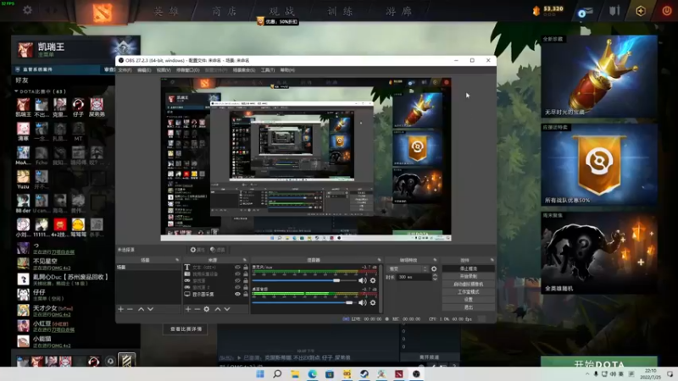Mute the microphone audio channel
This screenshot has height=381, width=678.
(363, 280)
